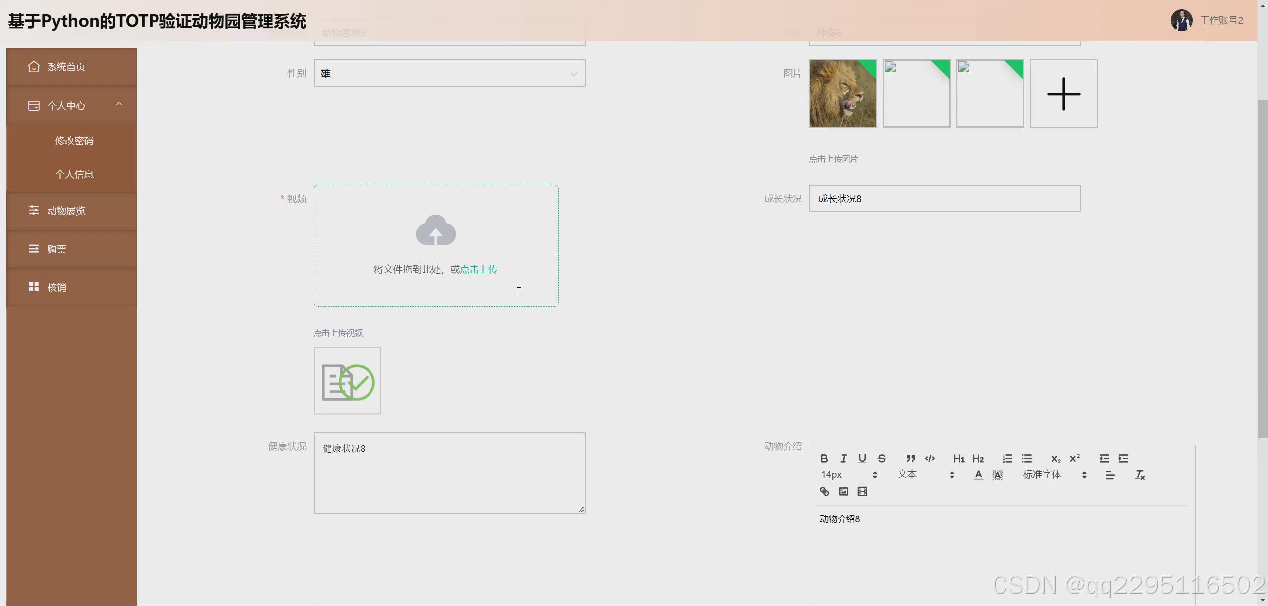This screenshot has width=1268, height=606.
Task: Click the plus button to add picture
Action: (1063, 94)
